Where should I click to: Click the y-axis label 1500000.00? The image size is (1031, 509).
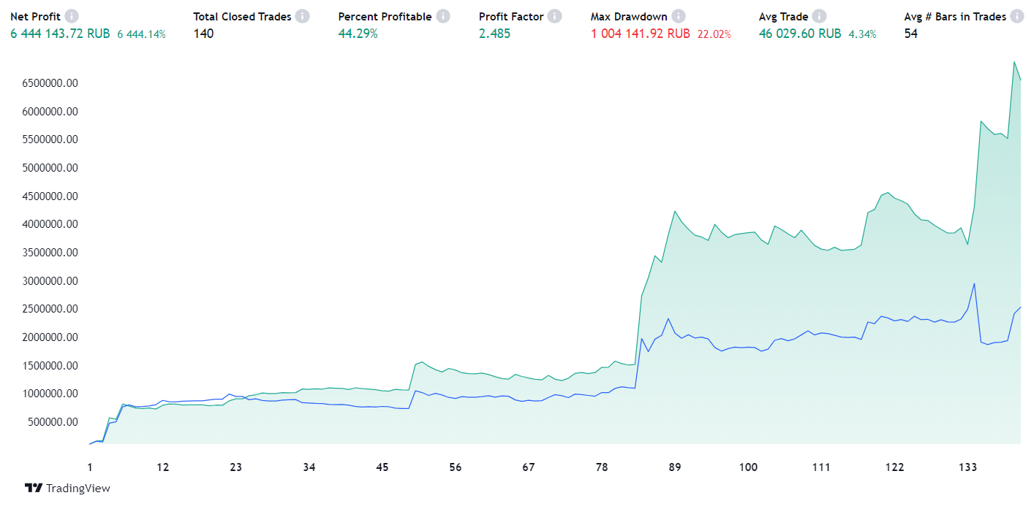[x=50, y=366]
